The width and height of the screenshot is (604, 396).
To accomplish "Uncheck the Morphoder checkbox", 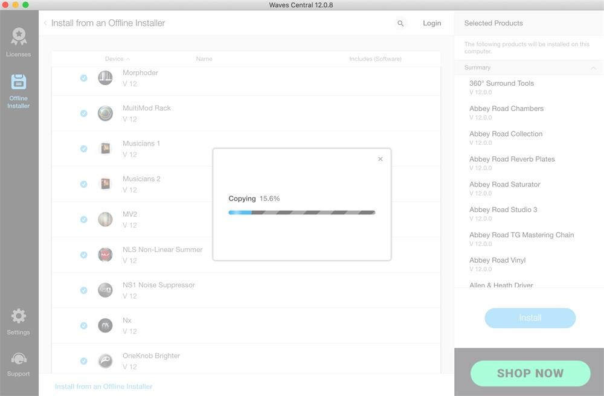I will pyautogui.click(x=83, y=78).
